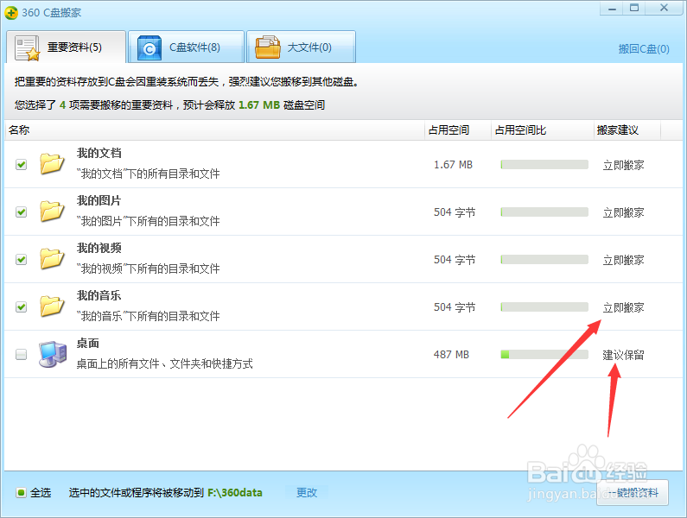Click the 504 字节 value for 我的图片
687x518 pixels.
pos(455,212)
